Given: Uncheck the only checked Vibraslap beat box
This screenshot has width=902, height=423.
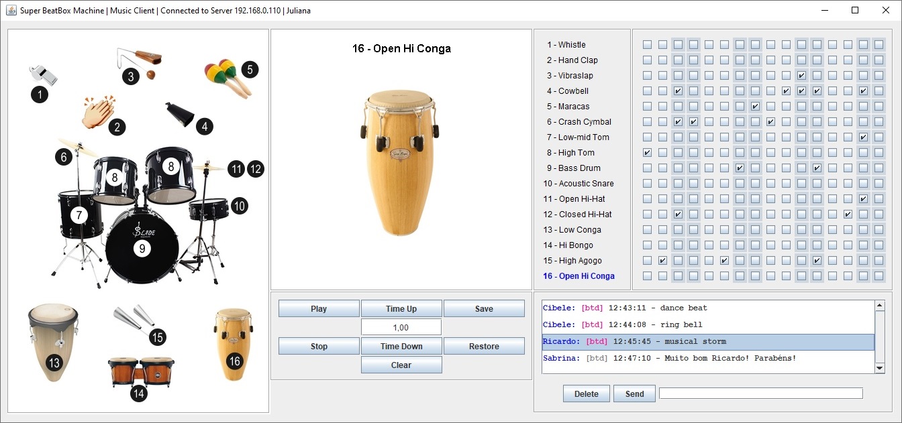Looking at the screenshot, I should (x=801, y=76).
